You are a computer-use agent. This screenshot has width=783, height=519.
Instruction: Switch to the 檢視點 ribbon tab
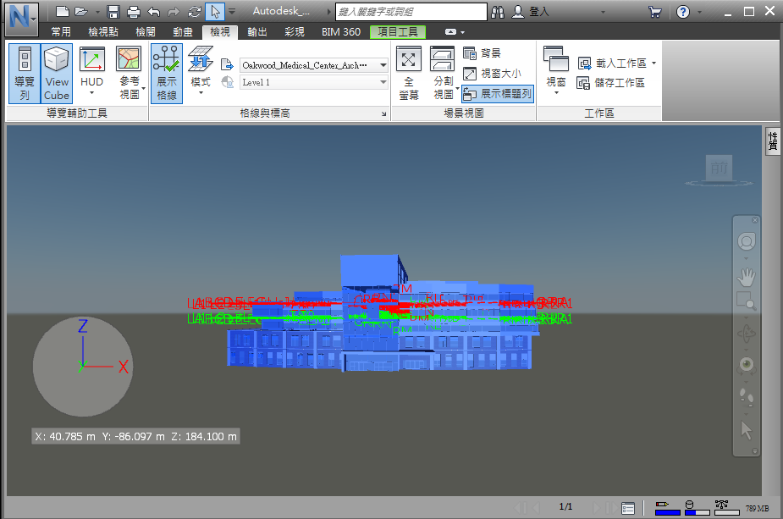103,32
